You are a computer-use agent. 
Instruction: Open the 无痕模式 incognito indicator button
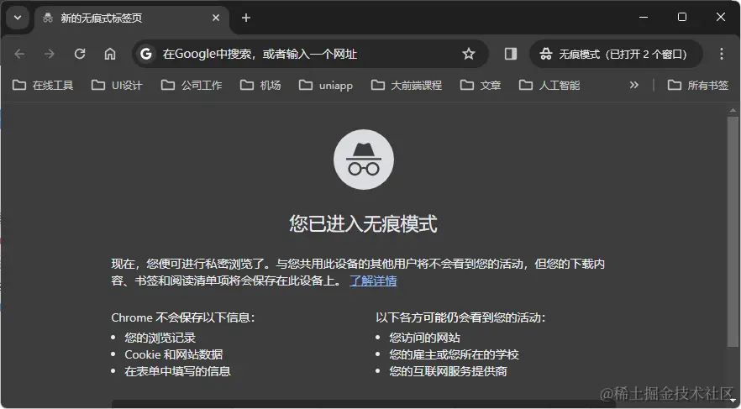click(x=616, y=54)
